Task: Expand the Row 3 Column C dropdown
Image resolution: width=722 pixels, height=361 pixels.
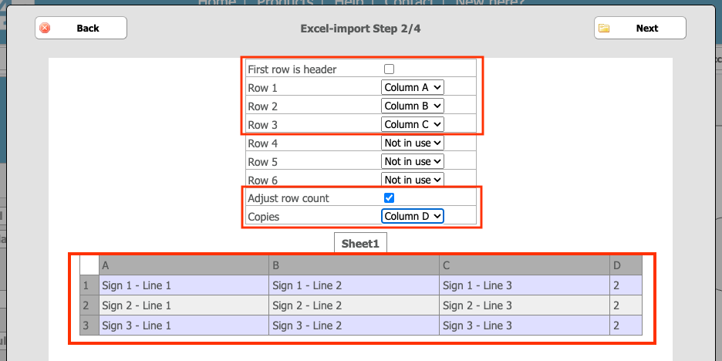Action: tap(413, 124)
